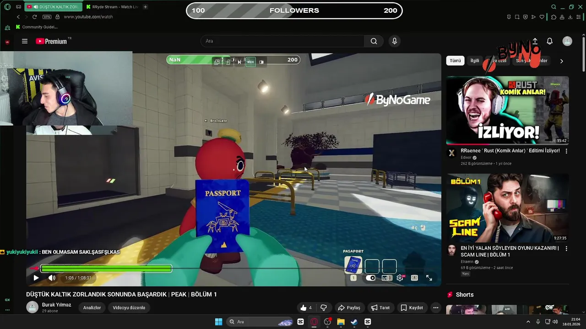Screen dimensions: 586x329
Task: Switch to the RRyde Stream browser tab
Action: pos(112,7)
